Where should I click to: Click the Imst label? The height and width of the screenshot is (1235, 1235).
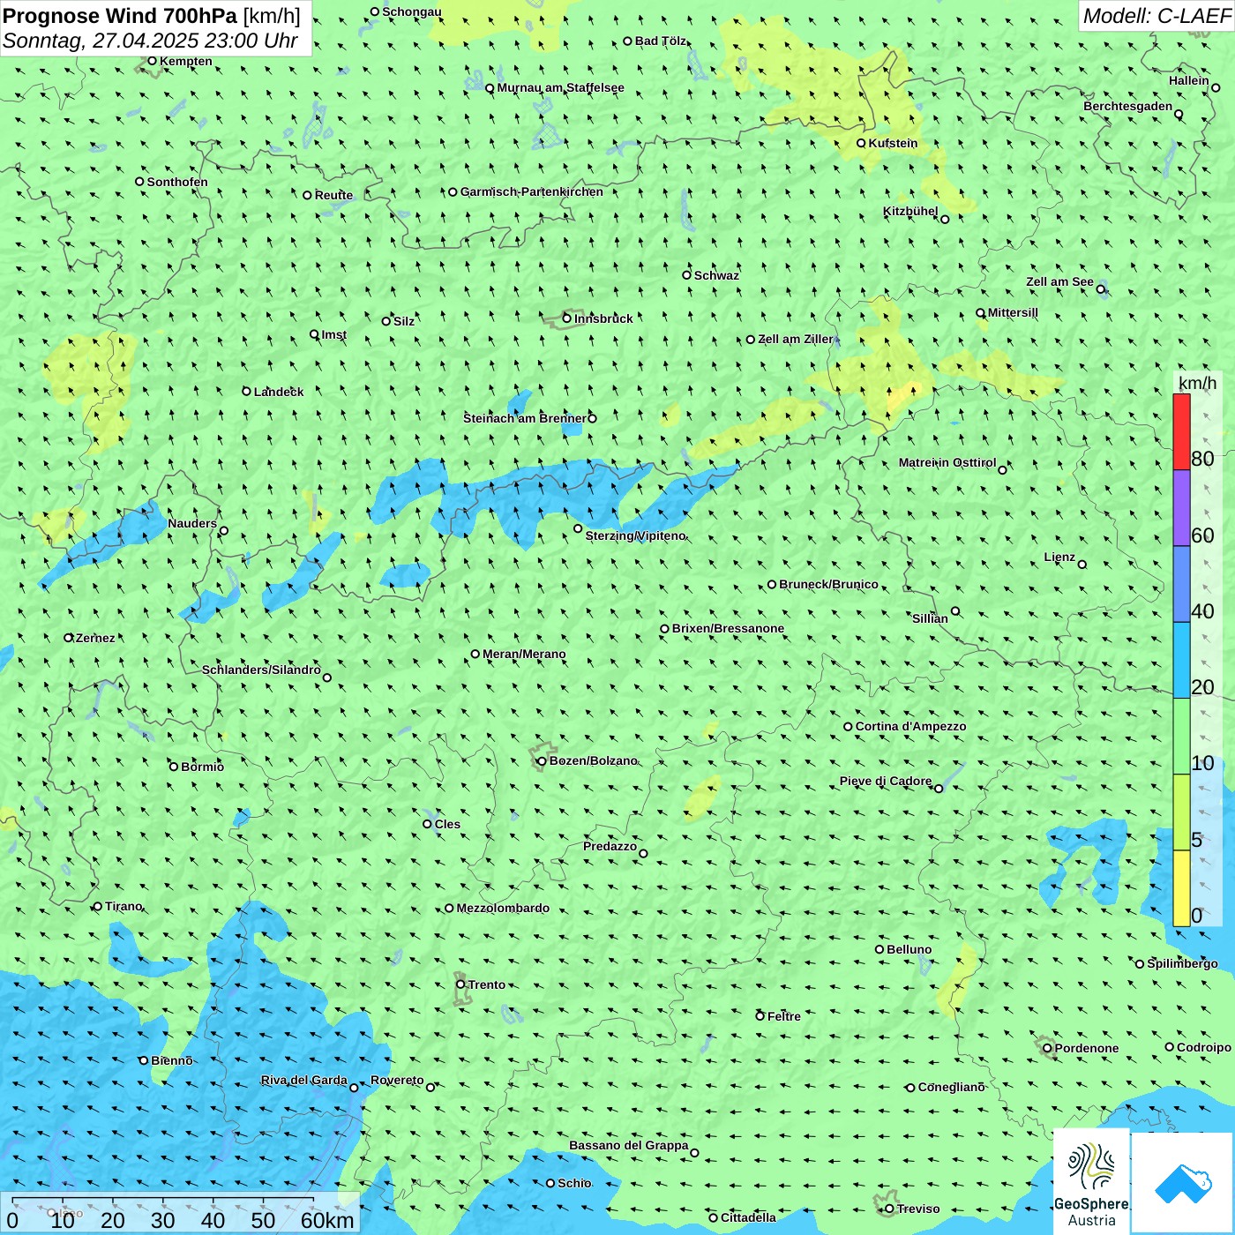coord(333,334)
